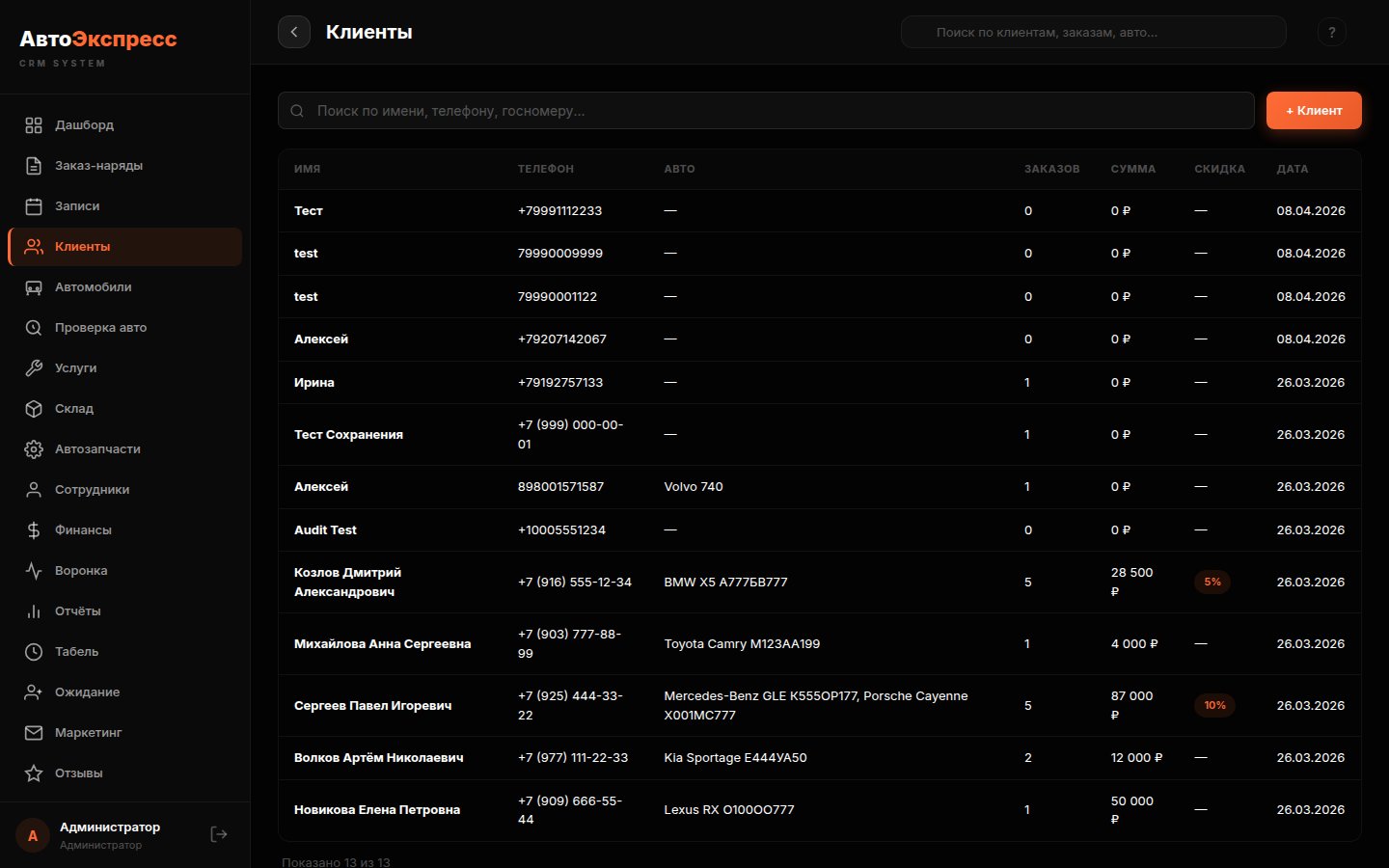Open the Склад box icon
1389x868 pixels.
point(33,408)
